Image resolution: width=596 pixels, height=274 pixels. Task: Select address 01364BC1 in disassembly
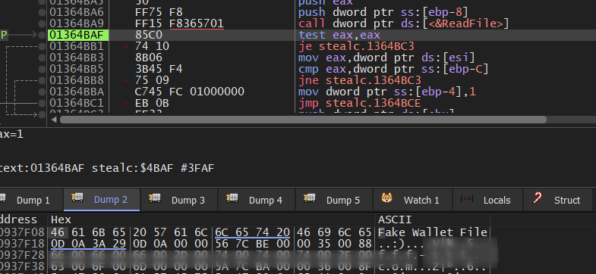77,104
